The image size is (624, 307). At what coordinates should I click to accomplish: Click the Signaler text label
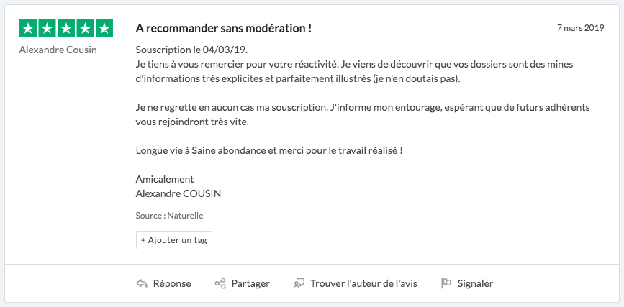pyautogui.click(x=475, y=283)
